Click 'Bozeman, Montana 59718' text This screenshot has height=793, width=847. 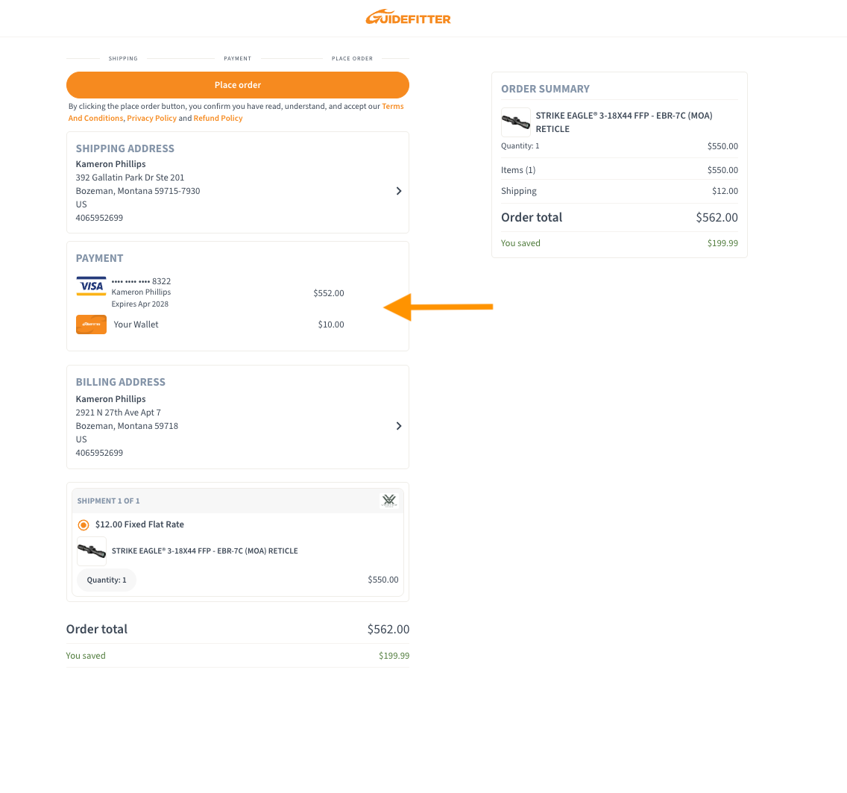[x=127, y=426]
